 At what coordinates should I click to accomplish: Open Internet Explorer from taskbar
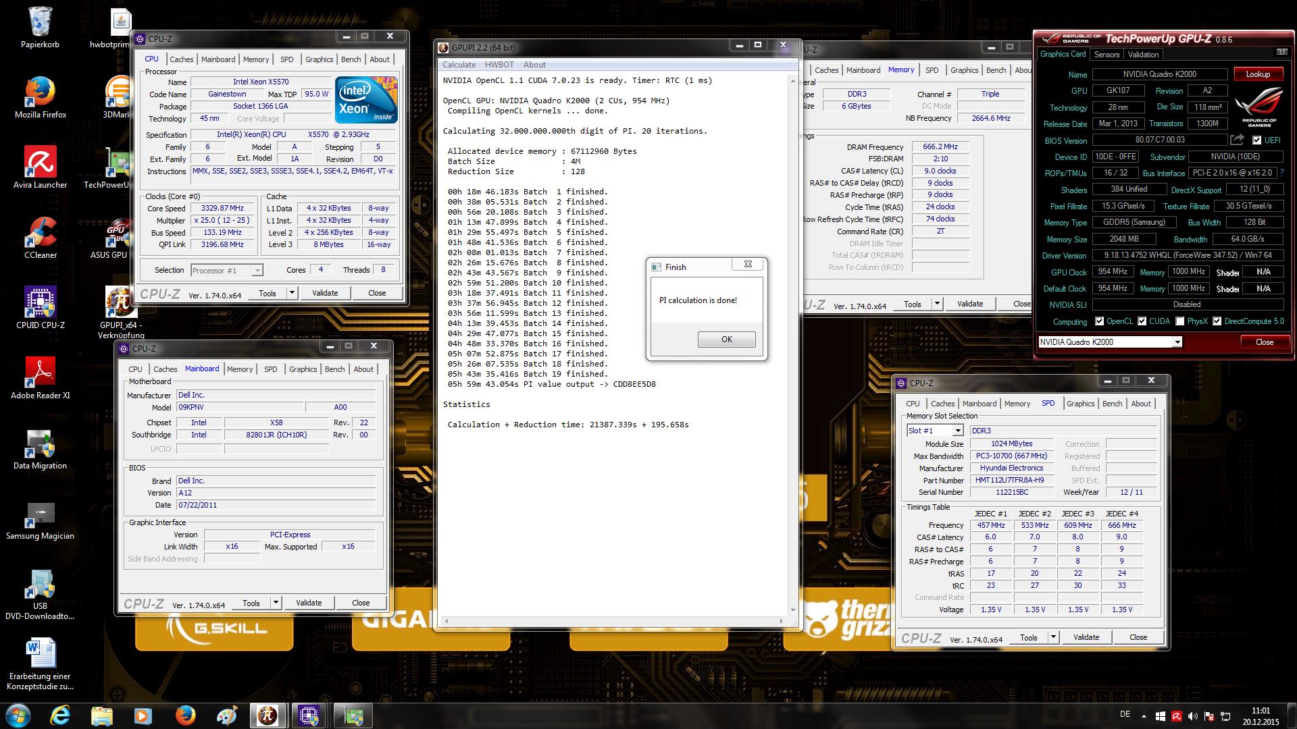point(60,715)
